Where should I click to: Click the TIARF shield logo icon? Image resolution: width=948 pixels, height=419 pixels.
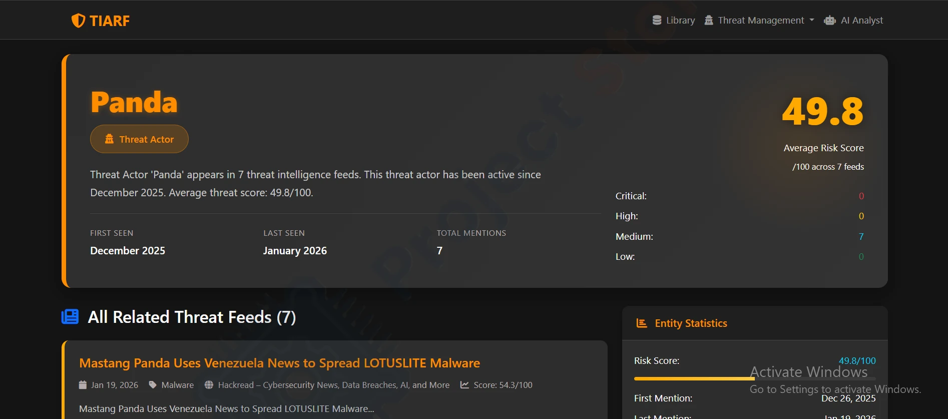pos(78,21)
